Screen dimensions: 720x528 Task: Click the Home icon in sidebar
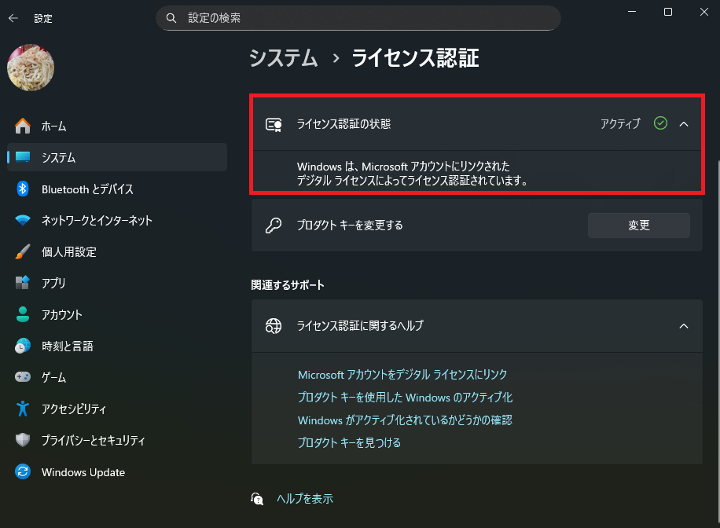click(23, 126)
